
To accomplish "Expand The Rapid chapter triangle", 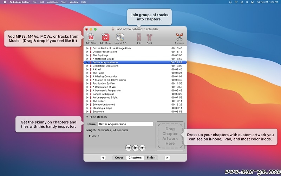I will tap(87, 73).
